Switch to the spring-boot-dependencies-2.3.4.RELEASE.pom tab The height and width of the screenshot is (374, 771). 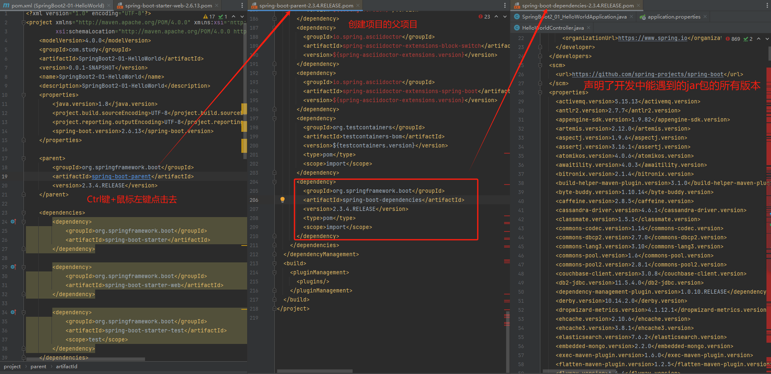pyautogui.click(x=578, y=5)
